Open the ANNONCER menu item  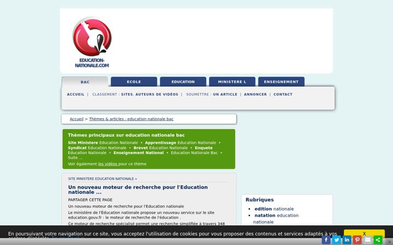(255, 94)
